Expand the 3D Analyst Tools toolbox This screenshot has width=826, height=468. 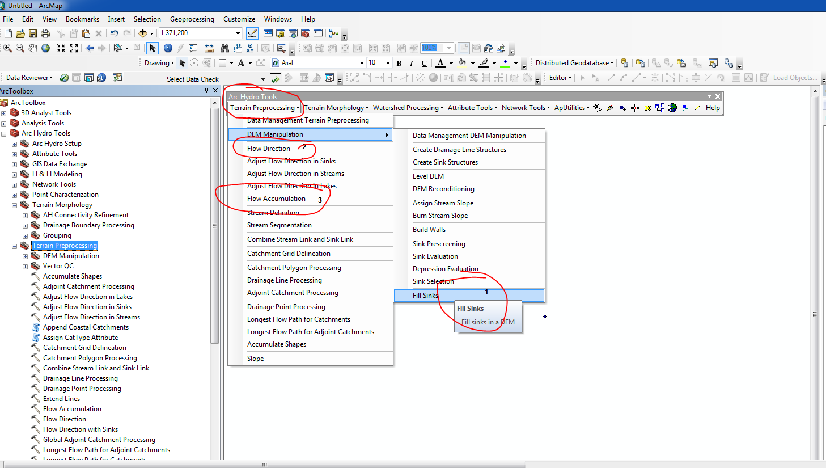(x=4, y=113)
